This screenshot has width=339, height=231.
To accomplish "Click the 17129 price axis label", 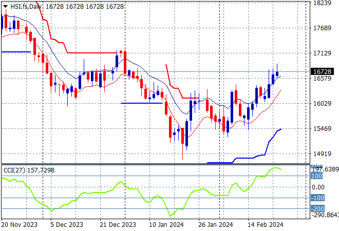I will [322, 53].
